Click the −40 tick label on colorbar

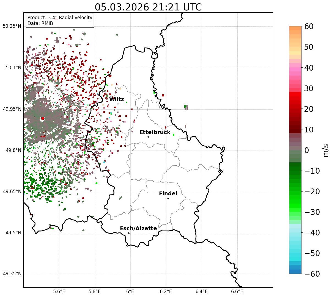click(312, 233)
